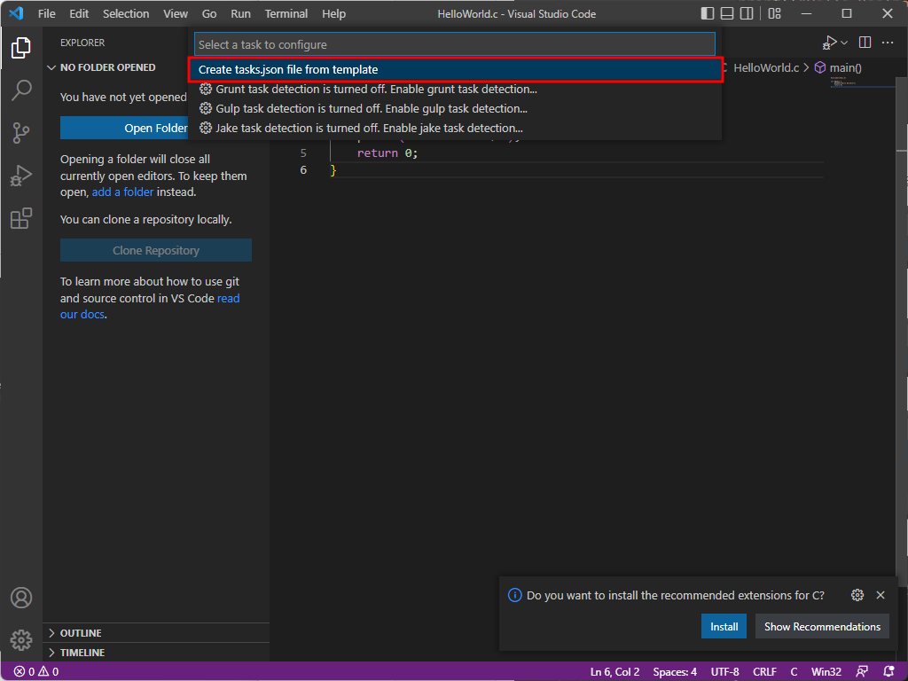Click line number 6 in the gutter
Screen dimensions: 908x681
click(x=303, y=170)
